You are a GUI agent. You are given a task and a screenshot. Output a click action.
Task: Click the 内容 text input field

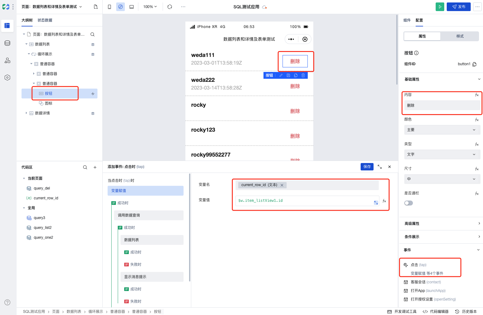[442, 106]
